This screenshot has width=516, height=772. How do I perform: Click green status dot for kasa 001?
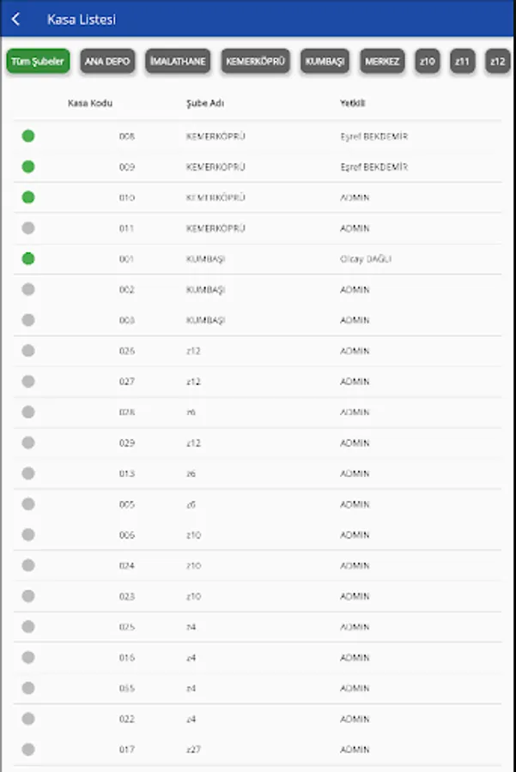[x=28, y=258]
